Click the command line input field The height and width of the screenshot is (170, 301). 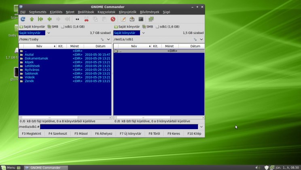pos(119,127)
